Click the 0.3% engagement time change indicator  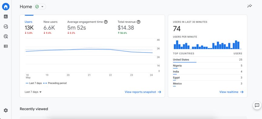[71, 33]
